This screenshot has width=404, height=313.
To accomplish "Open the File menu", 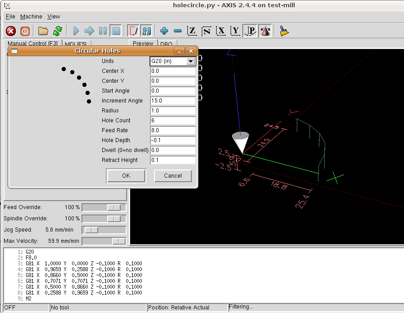I will 10,17.
